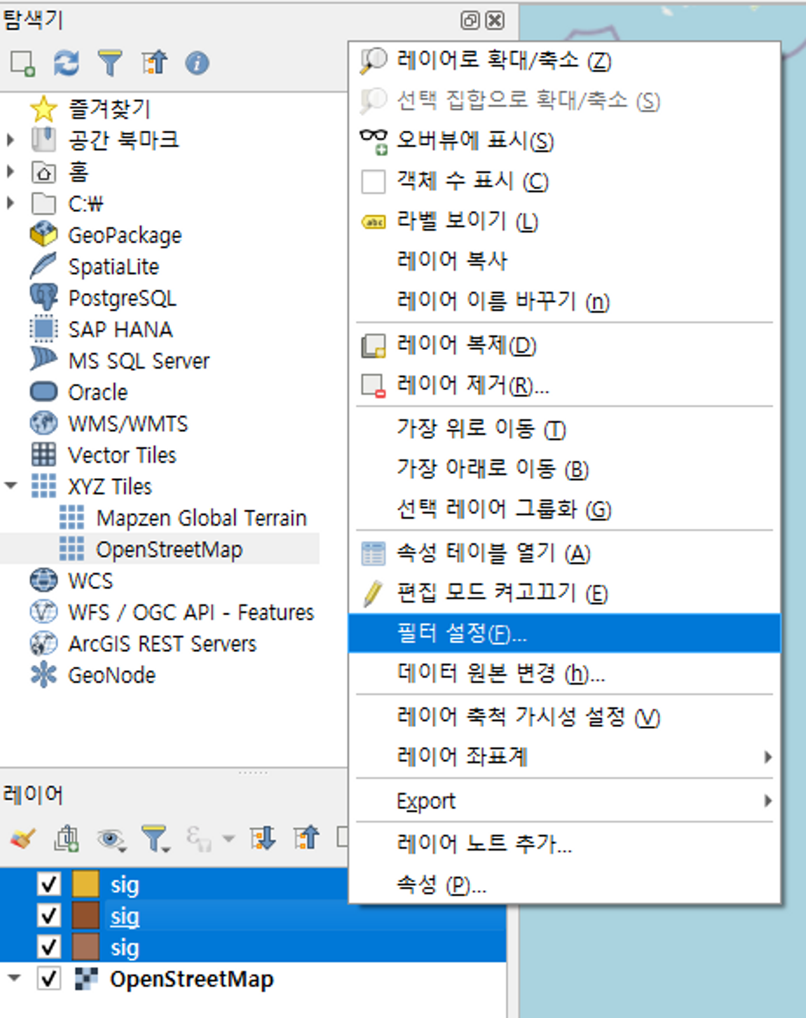This screenshot has width=806, height=1018.
Task: Collapse all items in browser toolbar
Action: pos(154,63)
